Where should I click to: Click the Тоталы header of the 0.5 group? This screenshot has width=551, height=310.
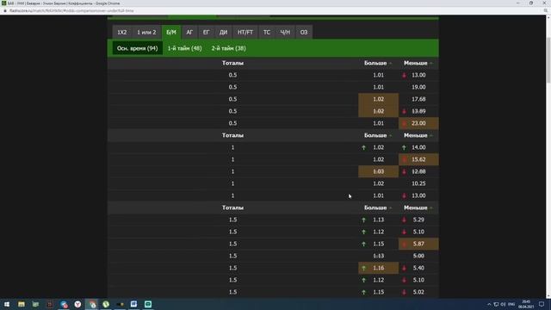[x=232, y=63]
